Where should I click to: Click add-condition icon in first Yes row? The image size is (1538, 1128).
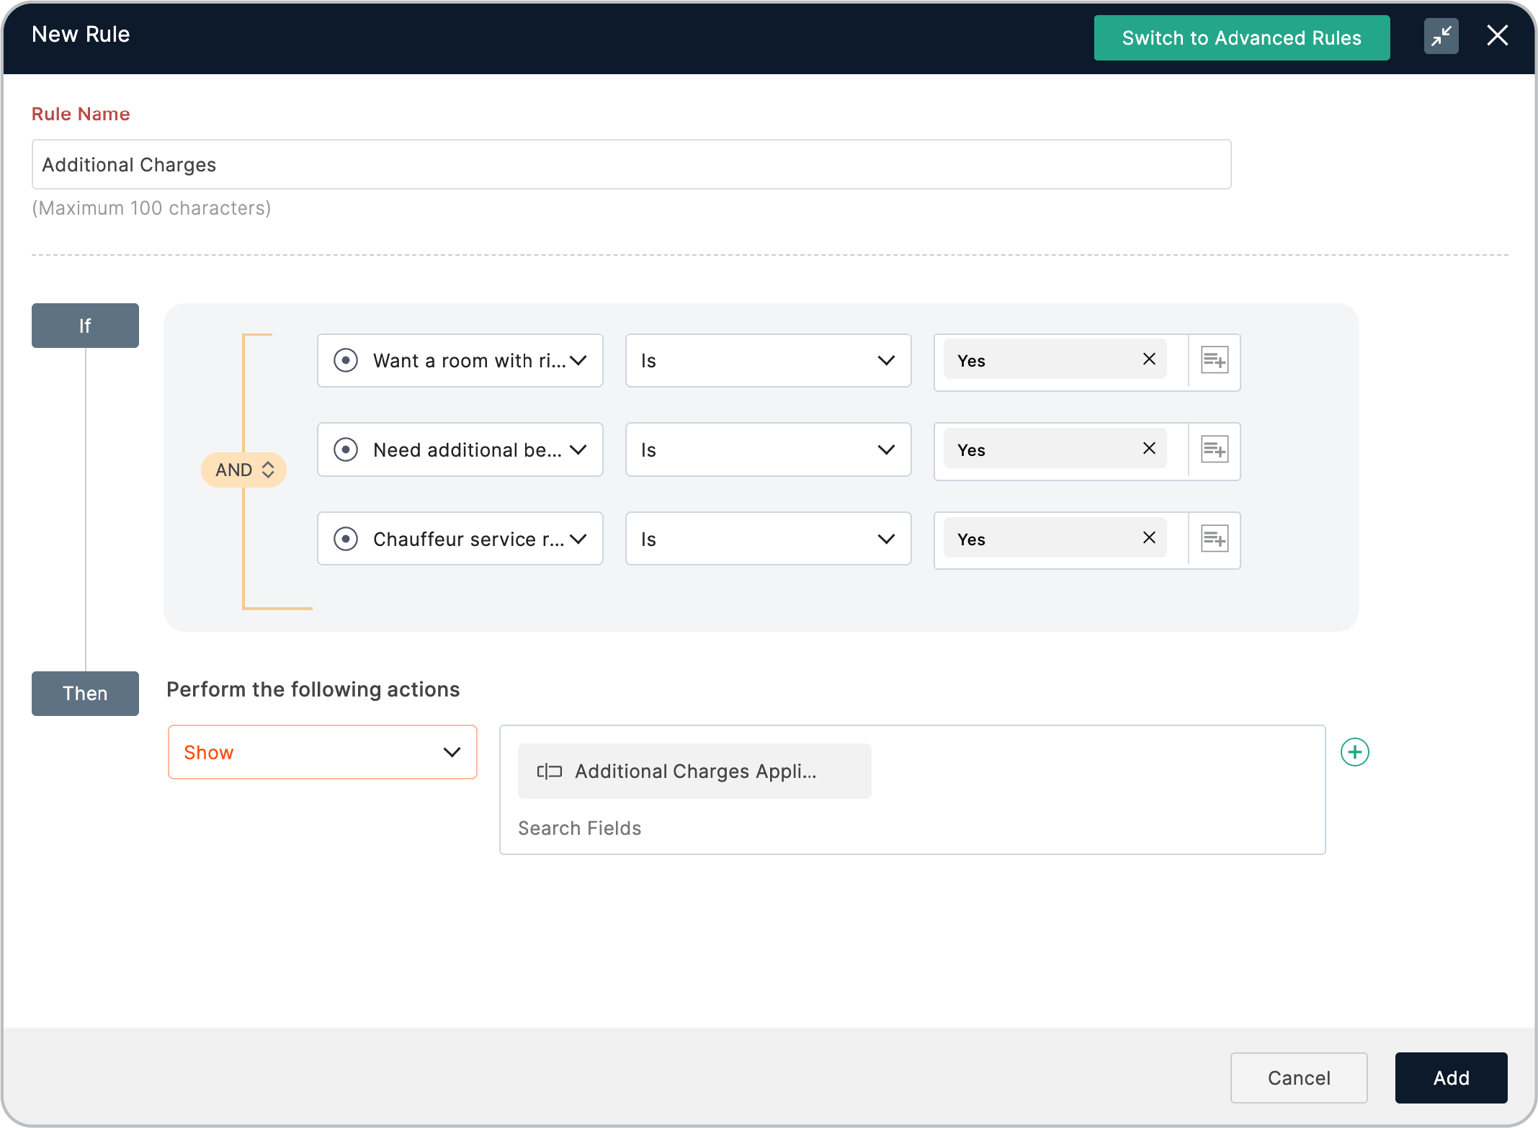coord(1214,360)
